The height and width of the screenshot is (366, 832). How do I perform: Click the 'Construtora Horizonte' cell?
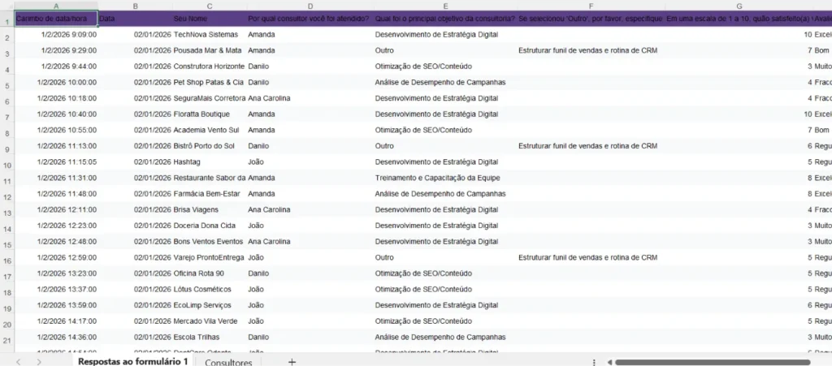click(209, 67)
